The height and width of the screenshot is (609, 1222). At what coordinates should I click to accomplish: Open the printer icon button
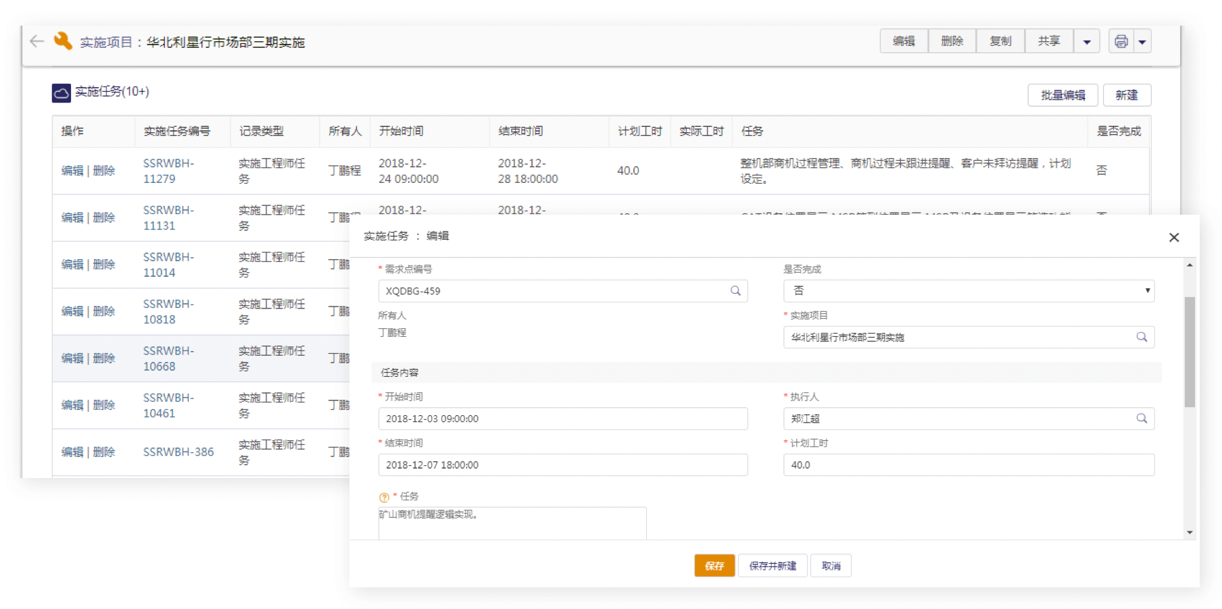coord(1121,41)
